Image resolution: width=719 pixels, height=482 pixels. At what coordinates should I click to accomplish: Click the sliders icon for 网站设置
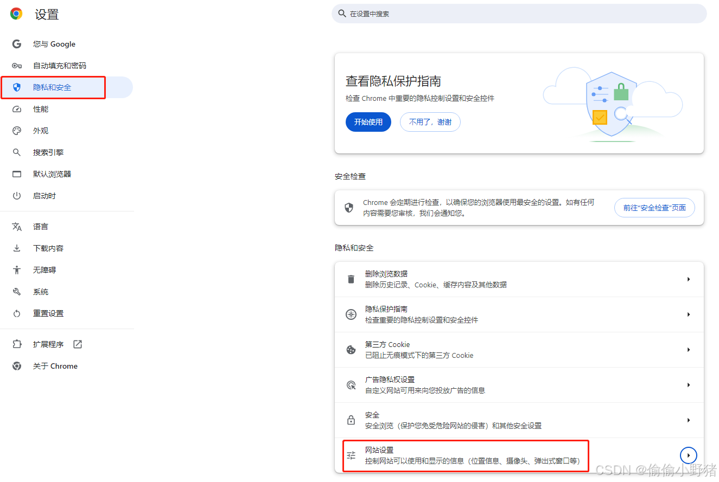[351, 455]
